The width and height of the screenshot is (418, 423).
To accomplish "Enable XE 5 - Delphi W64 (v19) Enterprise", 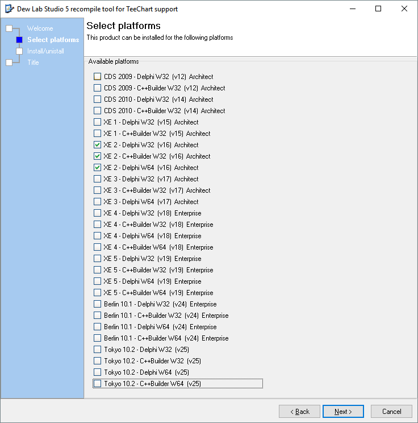I will 97,281.
